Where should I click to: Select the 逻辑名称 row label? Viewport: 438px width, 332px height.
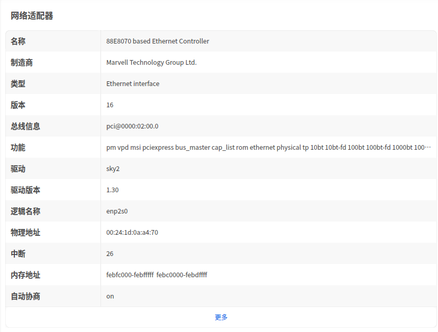[x=26, y=211]
